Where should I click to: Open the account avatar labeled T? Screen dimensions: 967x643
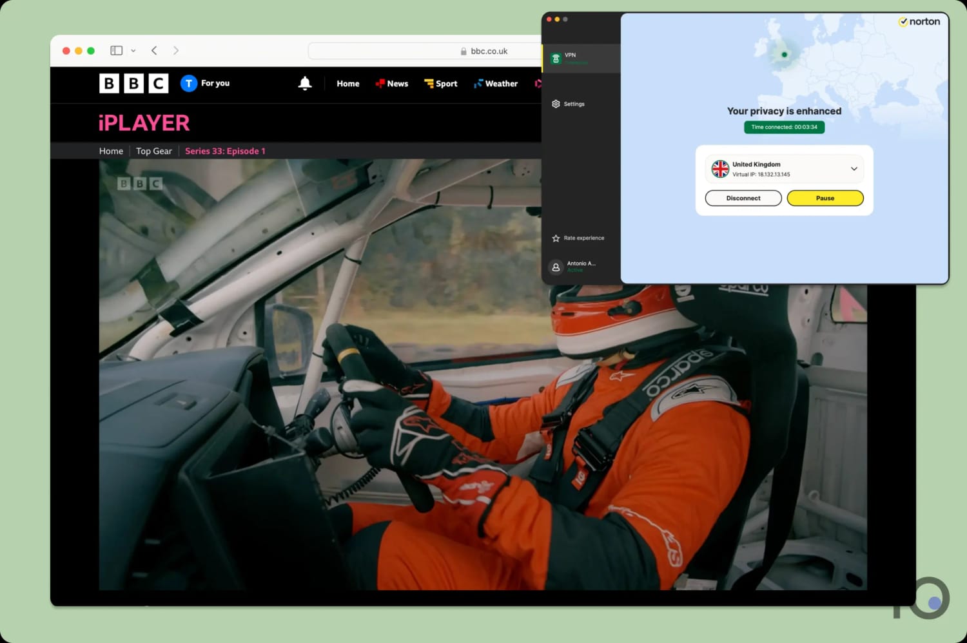point(188,83)
